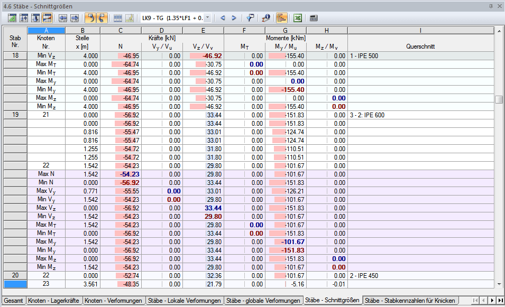The height and width of the screenshot is (307, 505).
Task: Click the filter funnel icon
Action: [x=250, y=18]
